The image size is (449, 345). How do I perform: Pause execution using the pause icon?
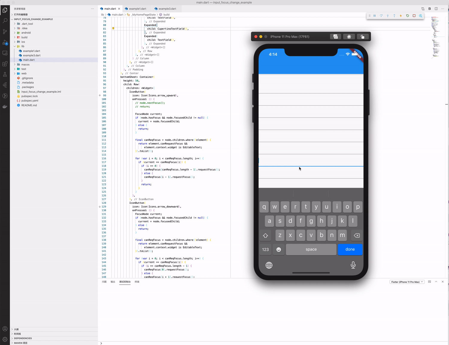click(x=374, y=16)
